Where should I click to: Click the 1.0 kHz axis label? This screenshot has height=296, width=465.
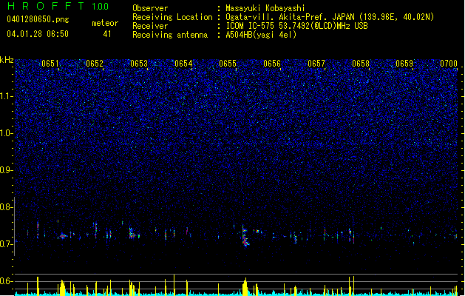coord(7,133)
